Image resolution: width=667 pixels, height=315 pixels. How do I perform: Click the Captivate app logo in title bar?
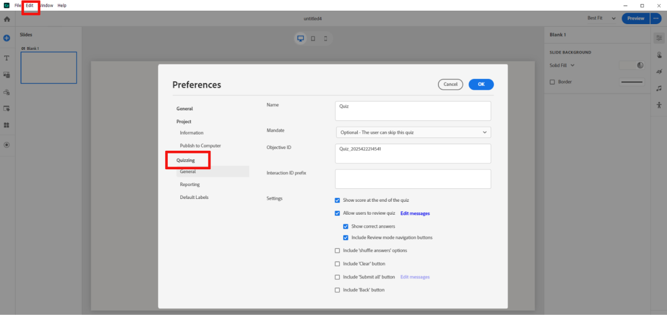coord(6,6)
